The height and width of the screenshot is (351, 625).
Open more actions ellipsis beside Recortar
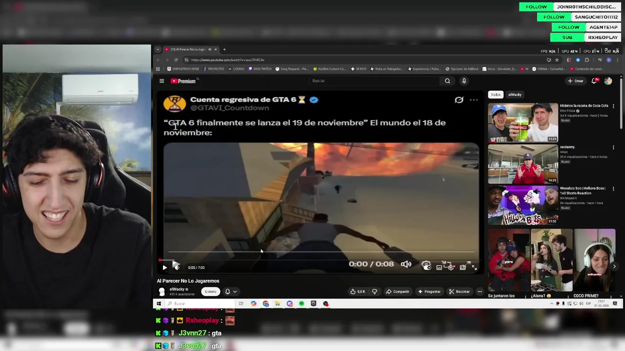coord(479,292)
